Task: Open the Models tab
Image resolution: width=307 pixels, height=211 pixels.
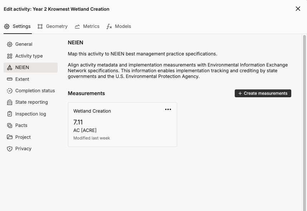Action: [119, 26]
